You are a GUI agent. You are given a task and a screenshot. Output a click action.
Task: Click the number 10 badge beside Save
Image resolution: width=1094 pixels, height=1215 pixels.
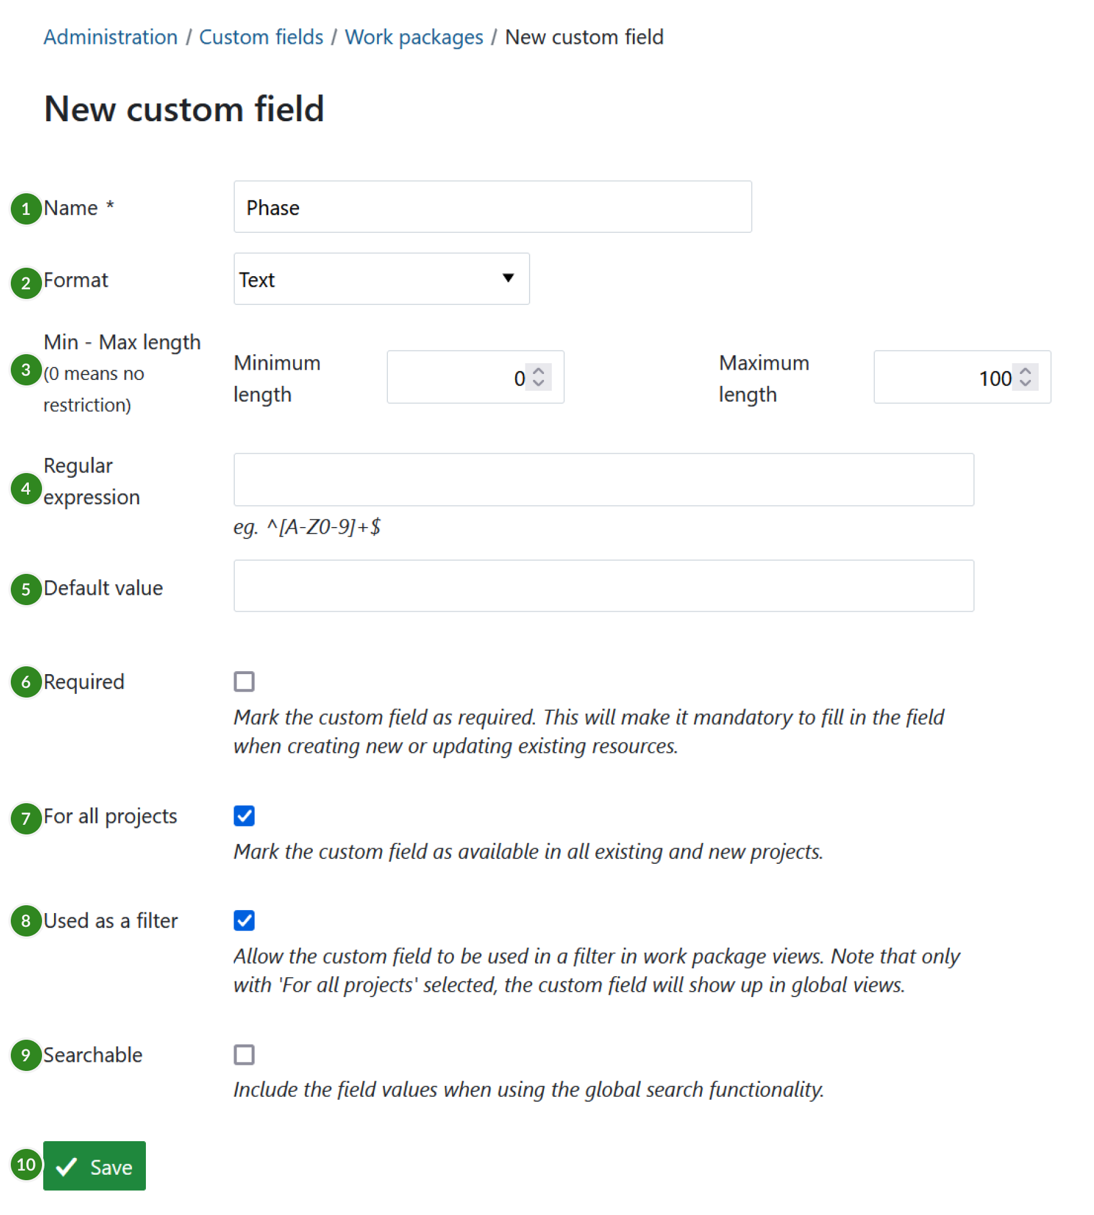[x=26, y=1165]
